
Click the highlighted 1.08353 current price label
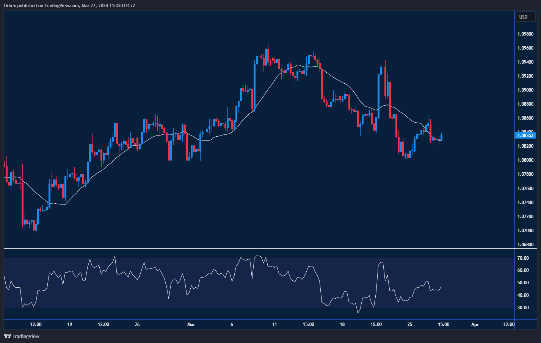click(x=525, y=136)
